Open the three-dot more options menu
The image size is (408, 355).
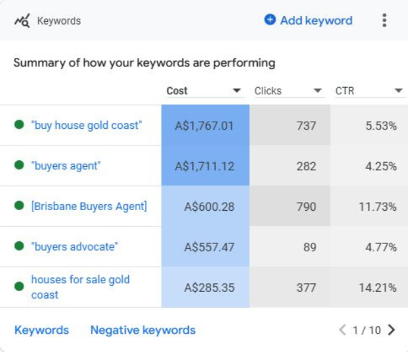(x=384, y=21)
